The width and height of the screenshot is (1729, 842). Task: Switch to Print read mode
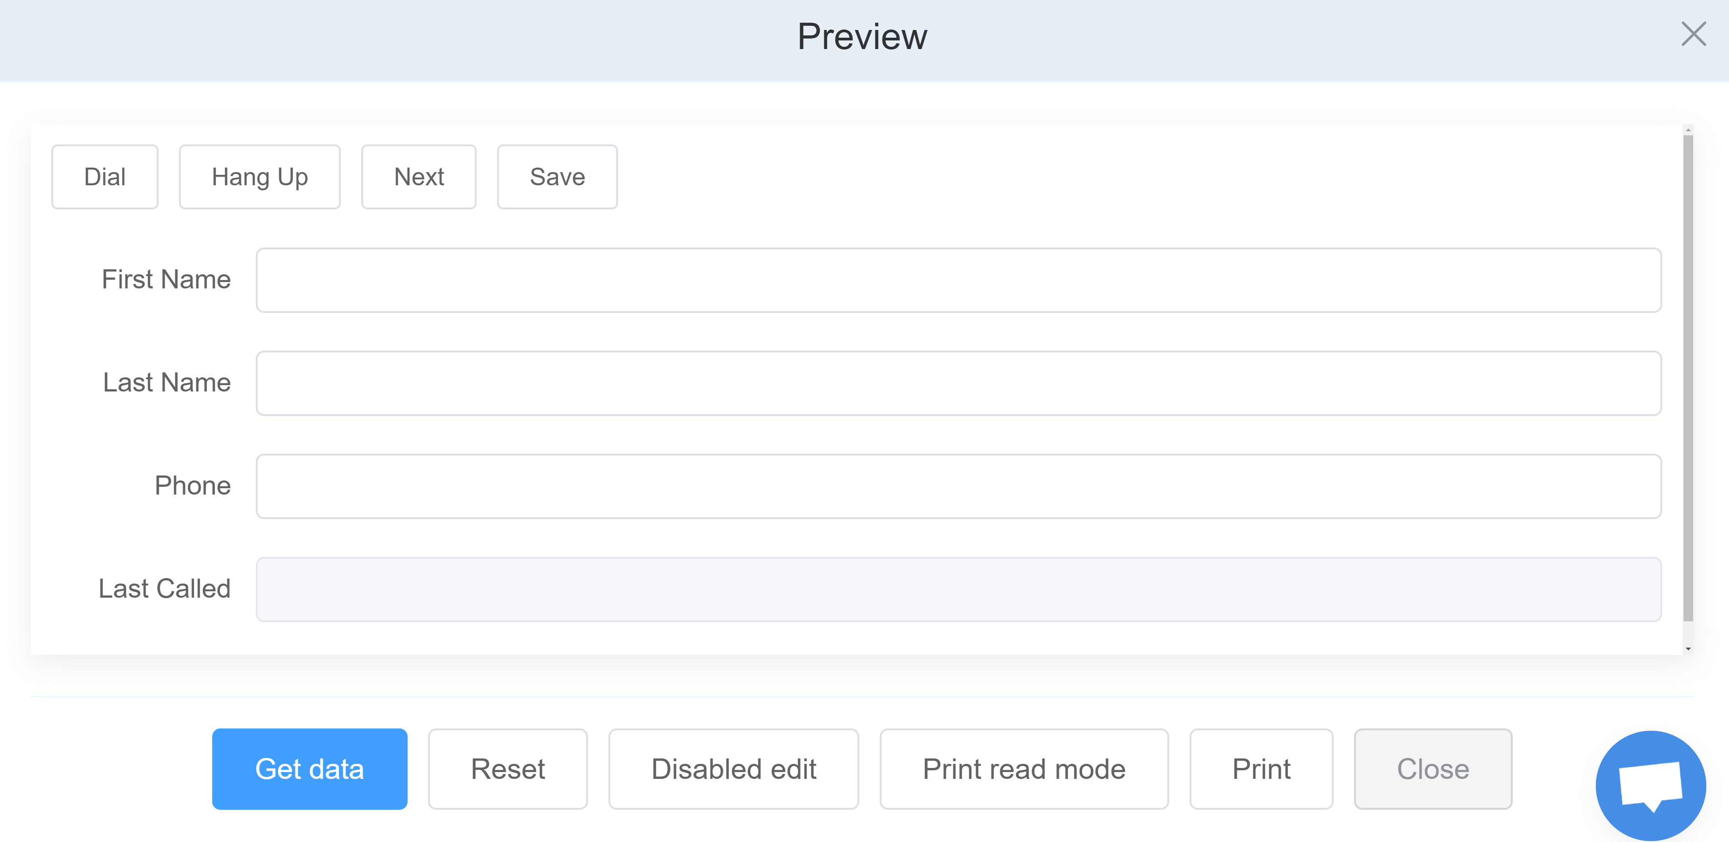click(x=1024, y=769)
